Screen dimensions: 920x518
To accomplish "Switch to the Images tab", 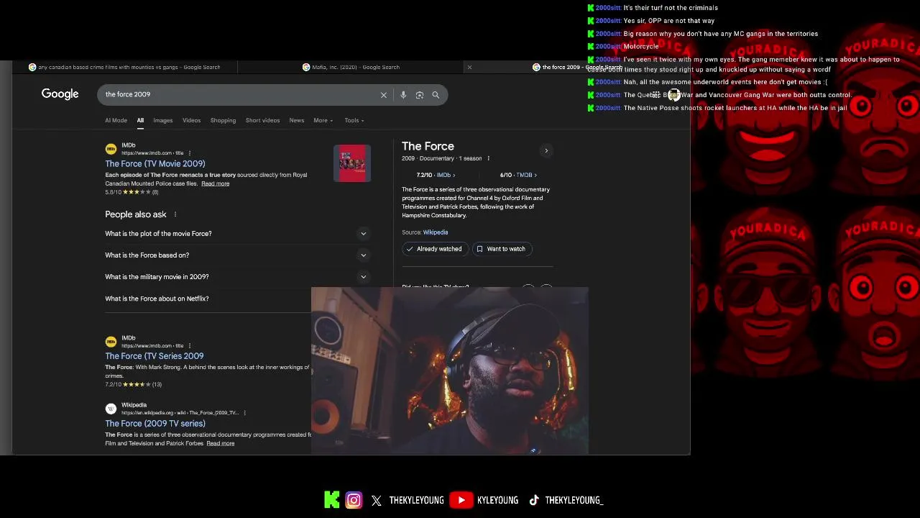I will (162, 121).
